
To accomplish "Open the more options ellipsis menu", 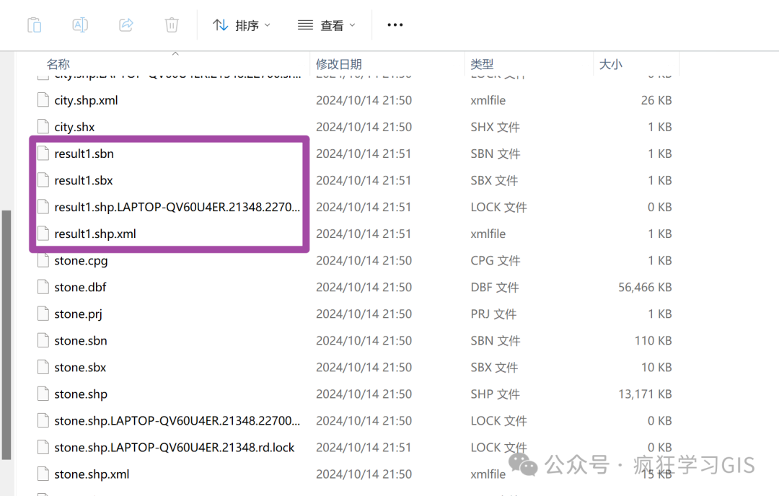I will pyautogui.click(x=395, y=25).
